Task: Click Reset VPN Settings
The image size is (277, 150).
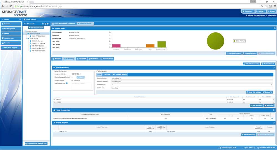Action: (254, 92)
